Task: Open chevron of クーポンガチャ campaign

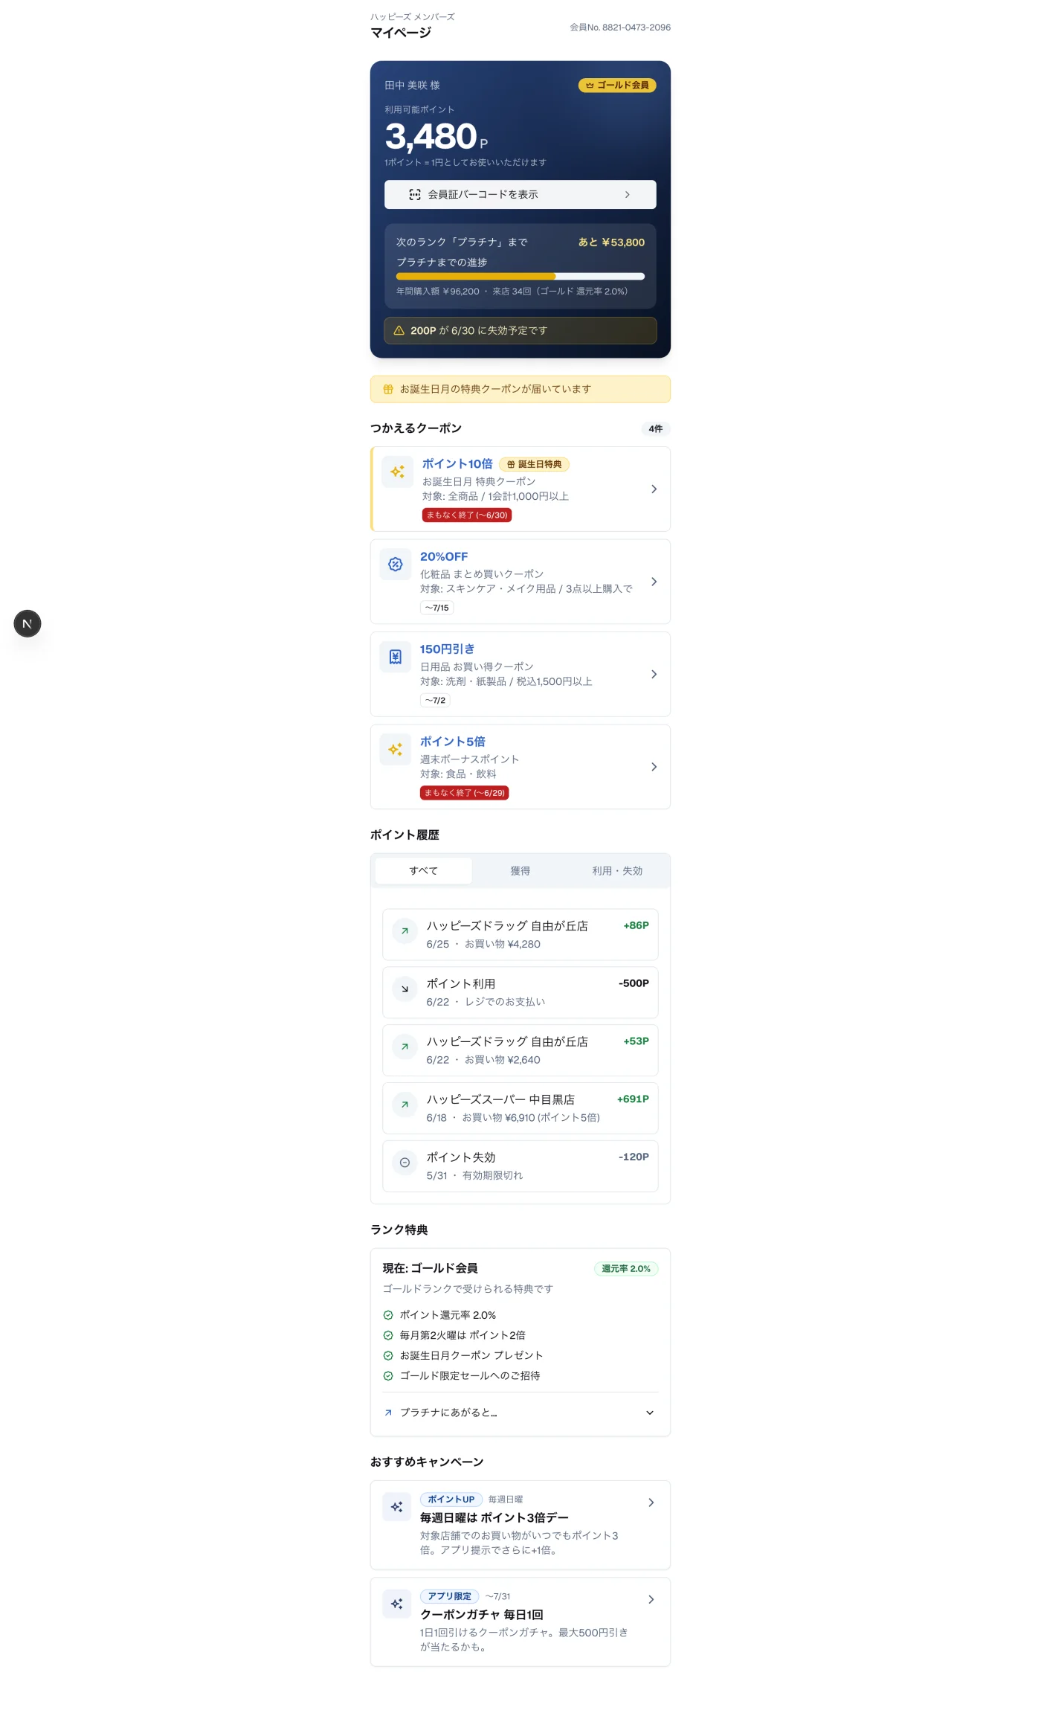Action: coord(651,1599)
